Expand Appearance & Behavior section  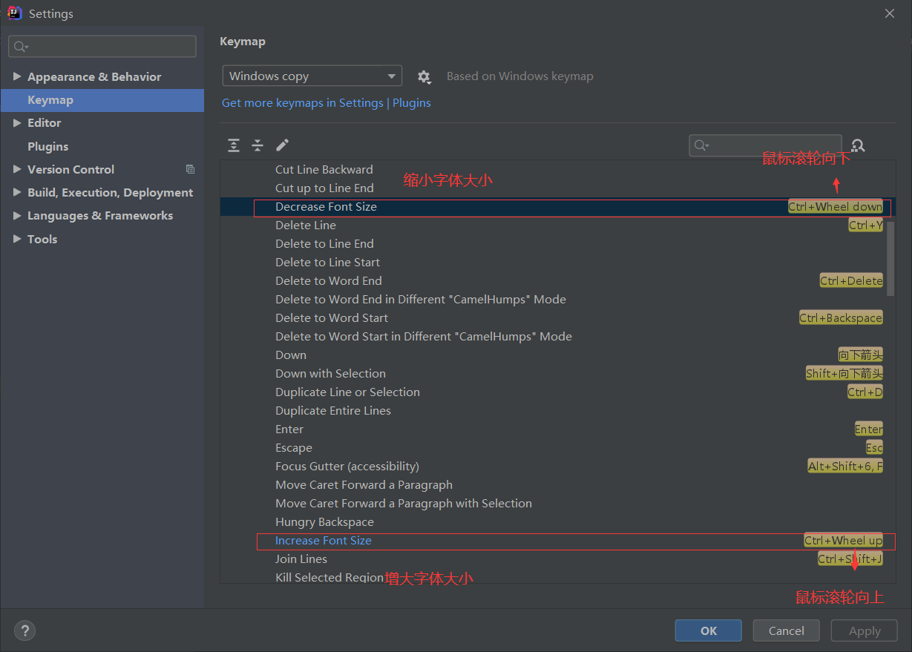(17, 76)
